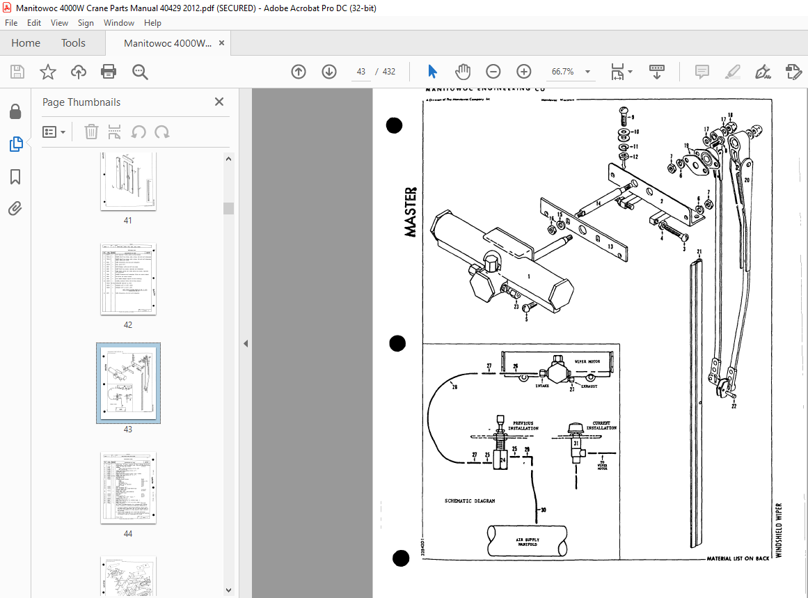This screenshot has width=808, height=598.
Task: Toggle the Page Thumbnails panel icon
Action: click(15, 144)
